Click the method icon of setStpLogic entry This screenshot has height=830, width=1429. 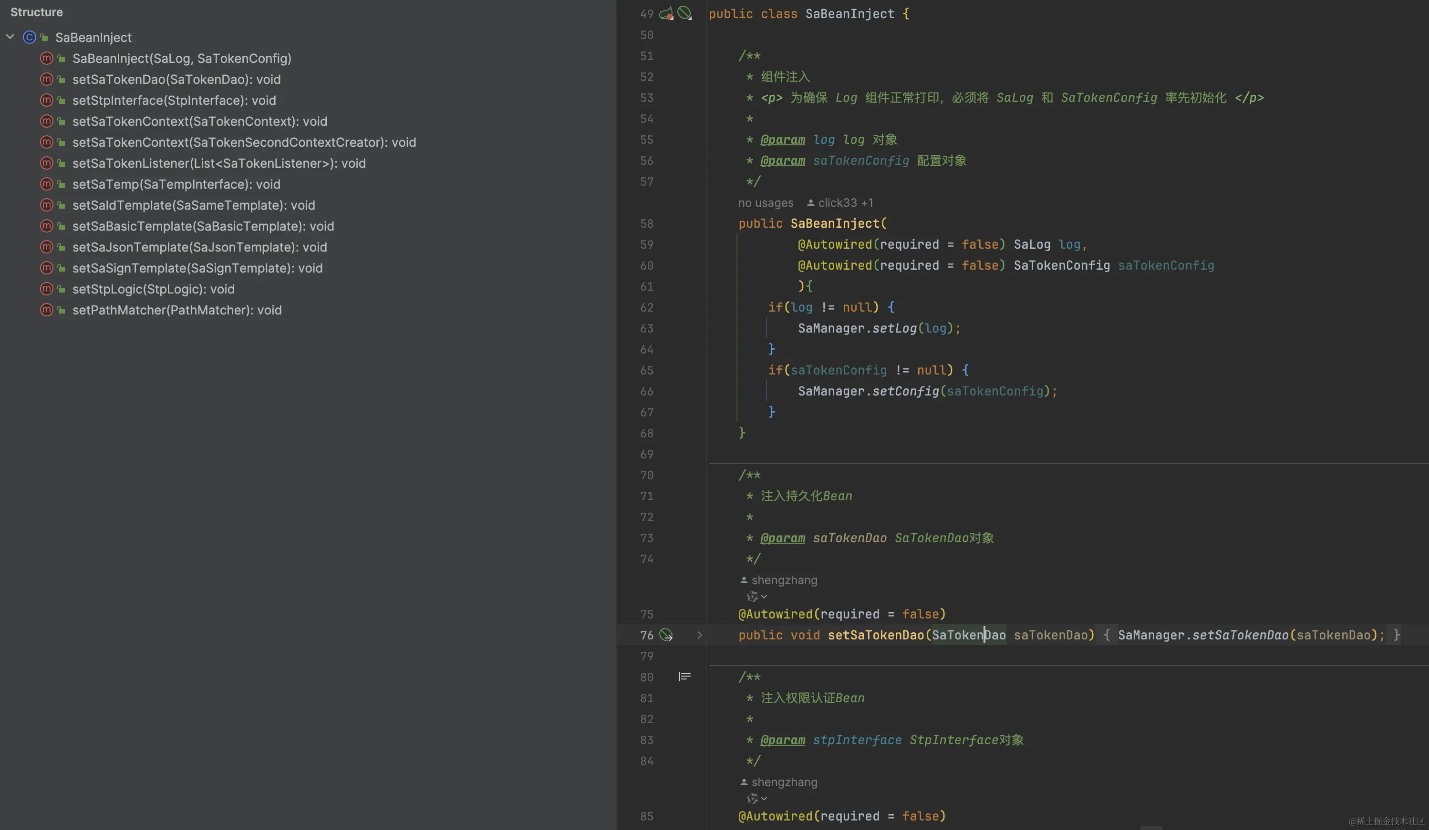(46, 289)
